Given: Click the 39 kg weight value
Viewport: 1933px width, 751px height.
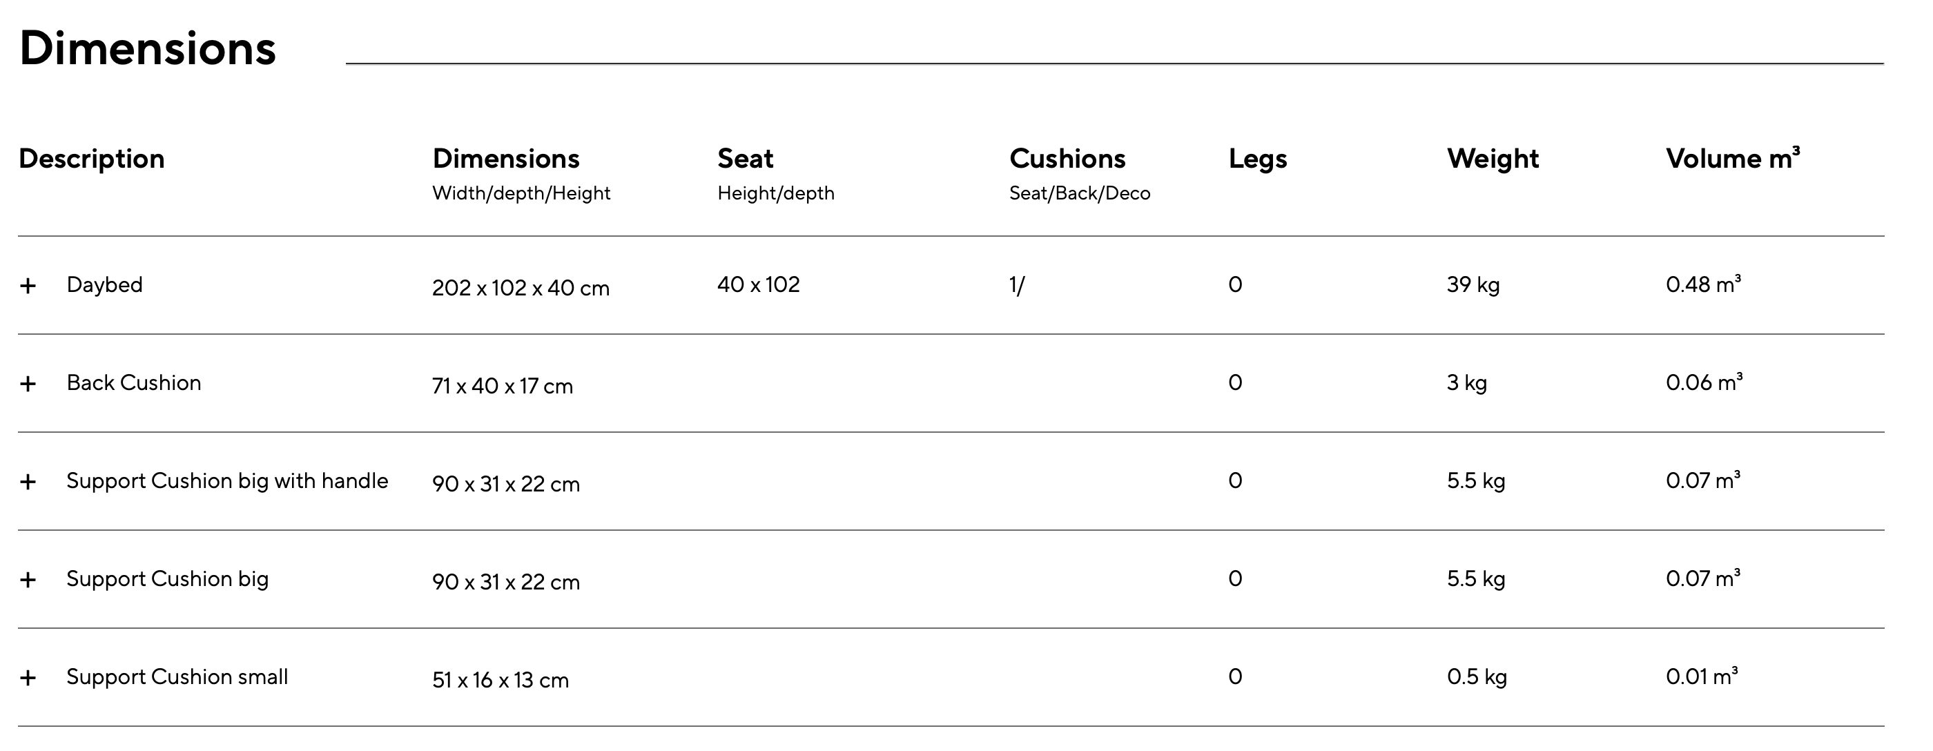Looking at the screenshot, I should (x=1473, y=285).
